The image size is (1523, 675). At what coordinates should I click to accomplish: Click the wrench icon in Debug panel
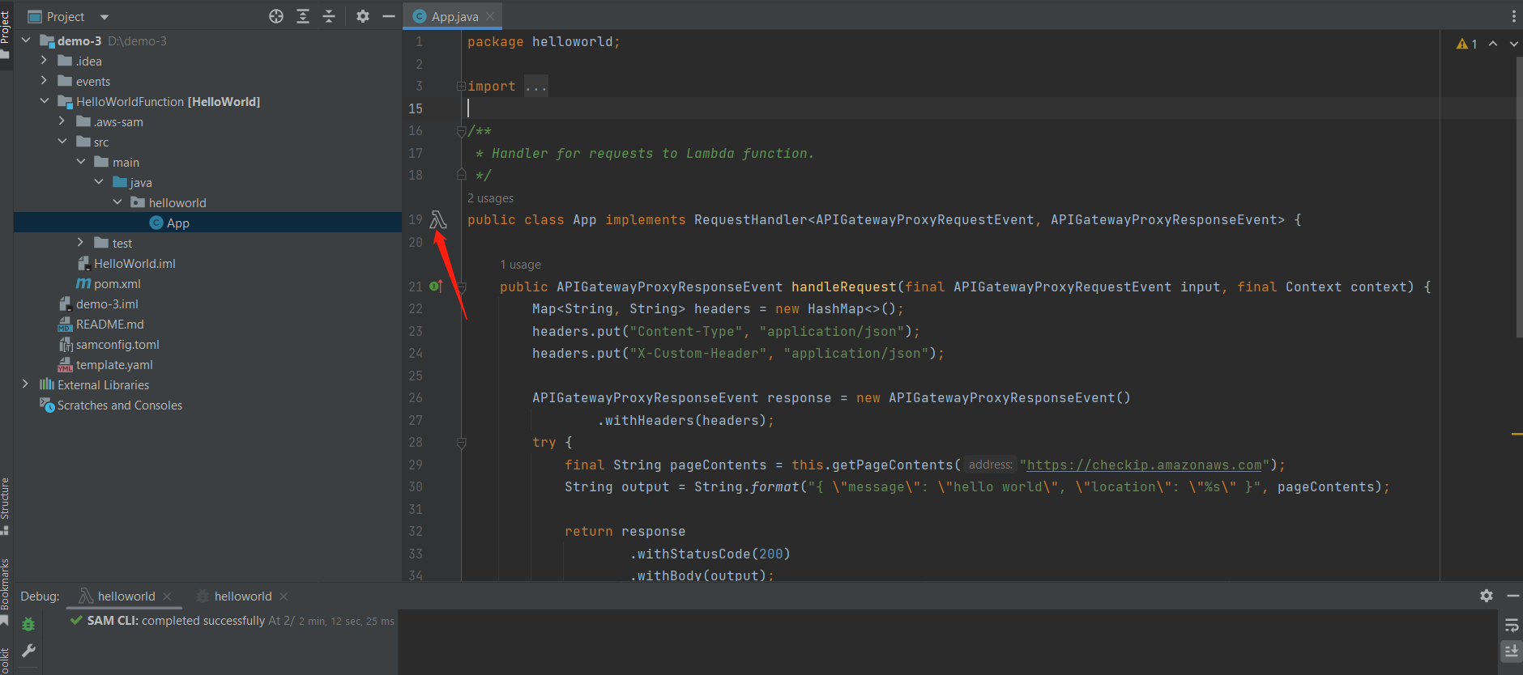(28, 651)
